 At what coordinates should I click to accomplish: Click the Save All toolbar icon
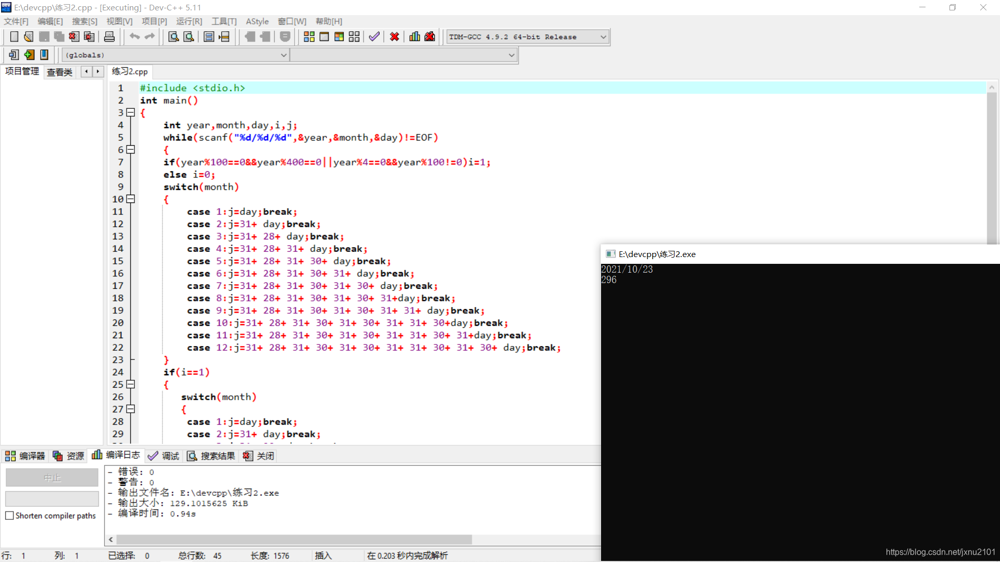[x=59, y=37]
